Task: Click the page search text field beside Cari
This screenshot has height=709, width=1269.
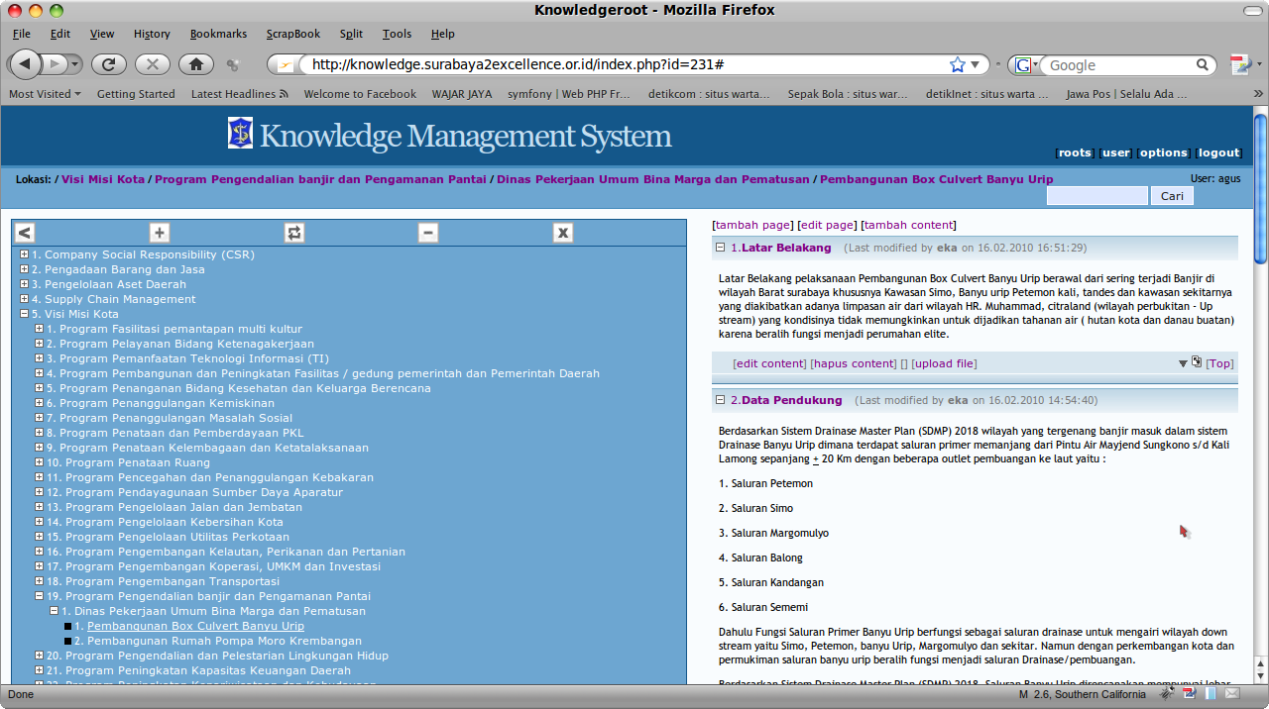Action: click(x=1096, y=196)
